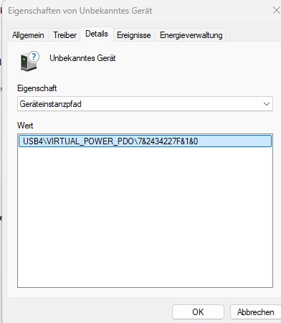Select the Details tab
Viewport: 281px width, 323px height.
click(97, 34)
